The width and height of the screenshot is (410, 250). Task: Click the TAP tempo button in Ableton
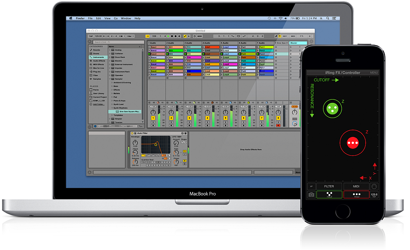point(91,36)
